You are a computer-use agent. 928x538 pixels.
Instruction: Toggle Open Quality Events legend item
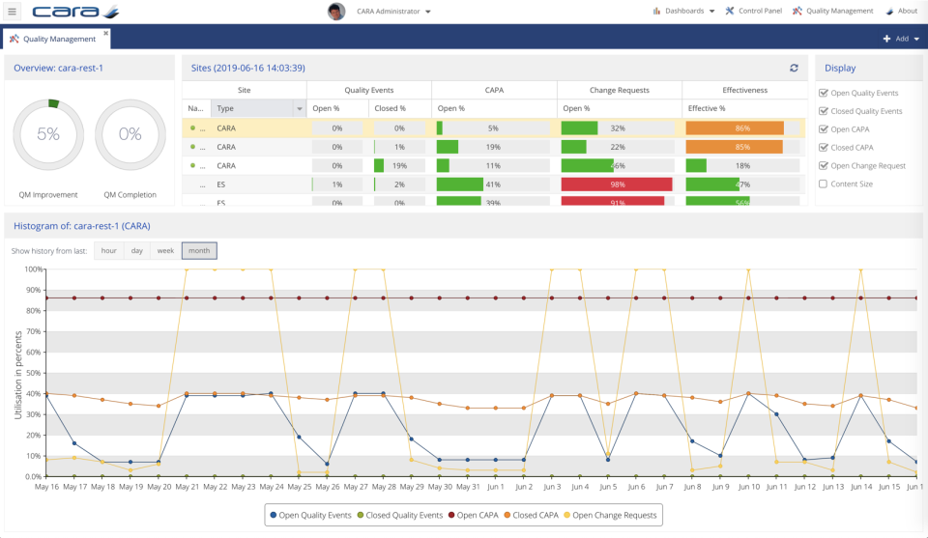tap(310, 515)
